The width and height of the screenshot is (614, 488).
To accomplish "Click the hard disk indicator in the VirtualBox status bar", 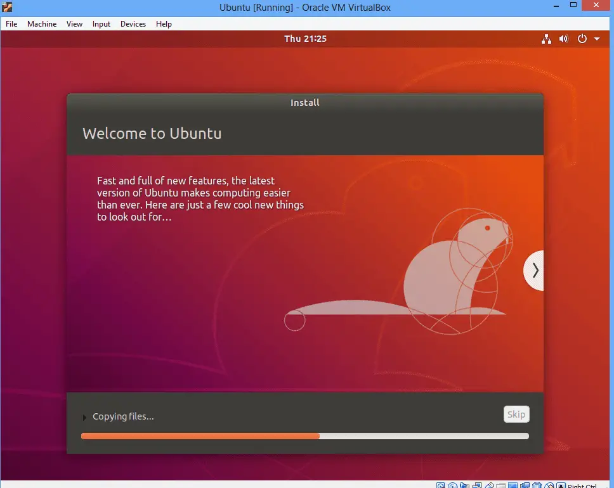I will pyautogui.click(x=441, y=485).
